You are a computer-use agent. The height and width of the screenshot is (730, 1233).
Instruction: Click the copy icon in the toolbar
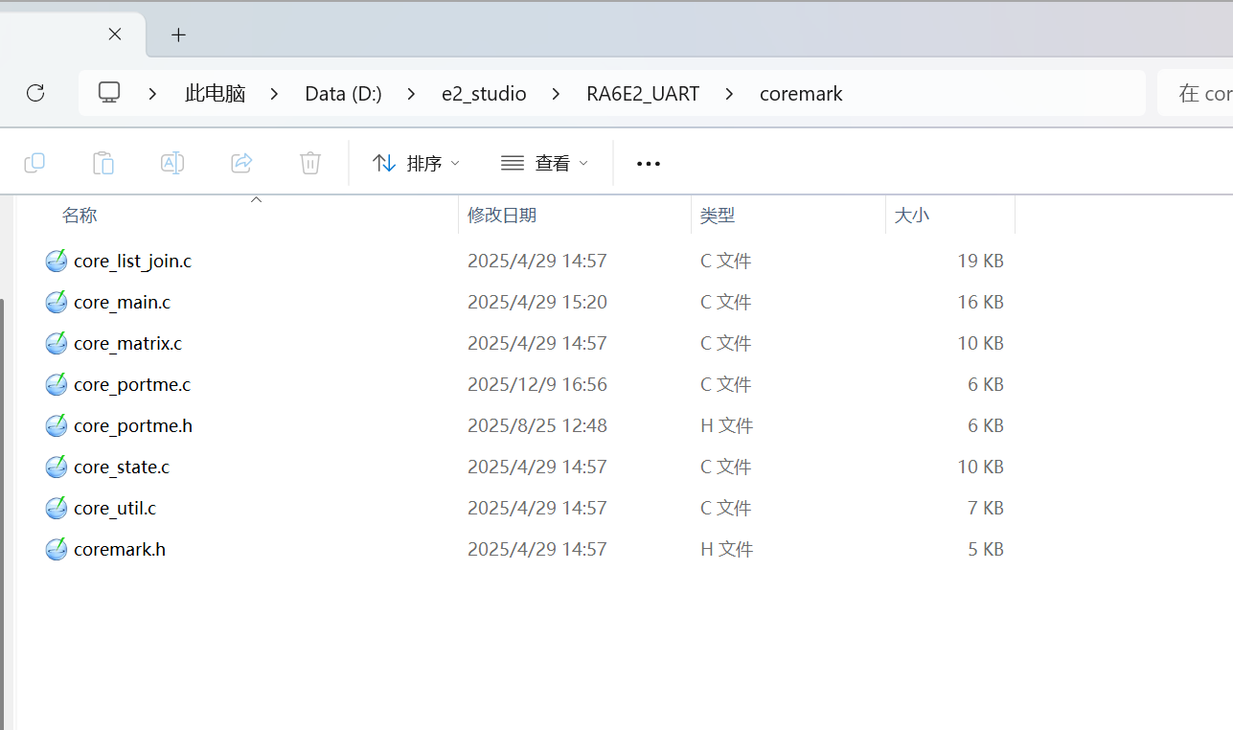(34, 163)
